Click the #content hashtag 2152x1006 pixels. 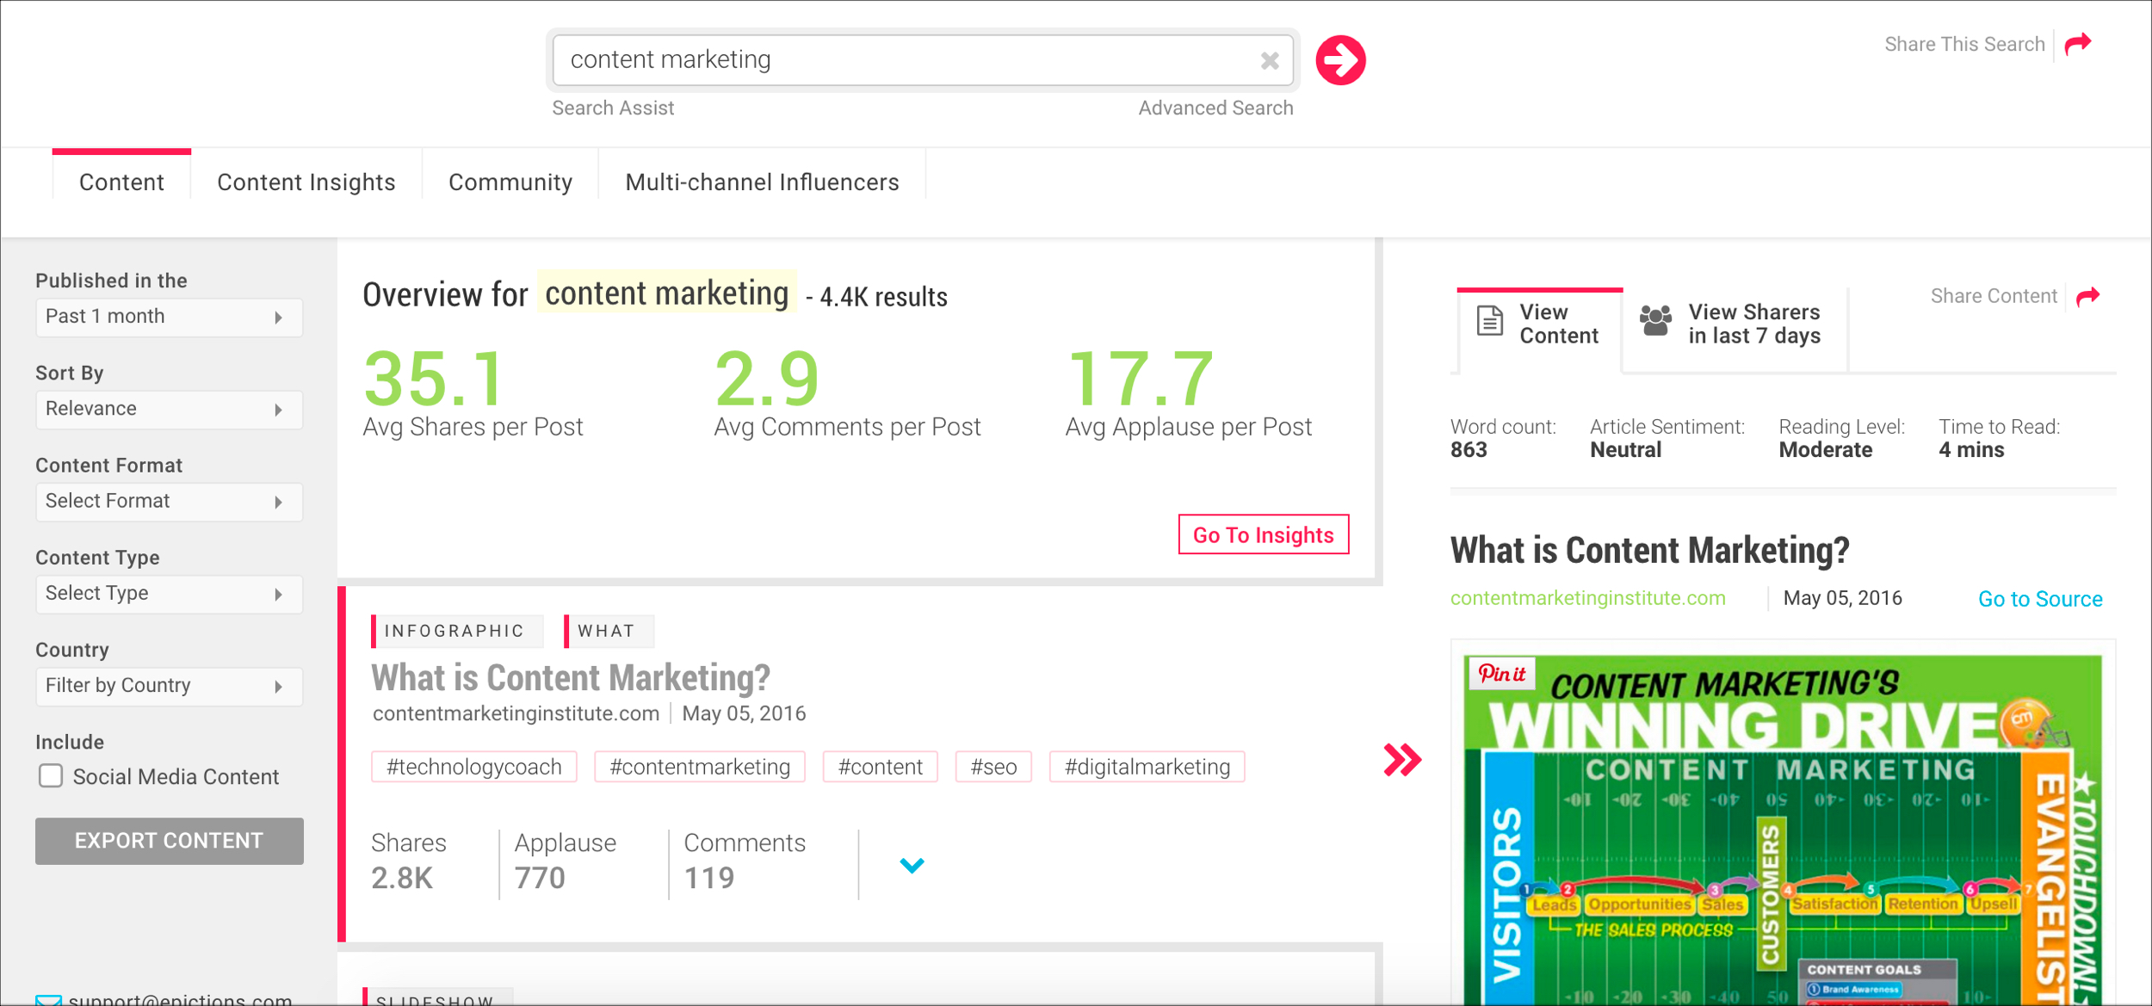click(x=881, y=767)
